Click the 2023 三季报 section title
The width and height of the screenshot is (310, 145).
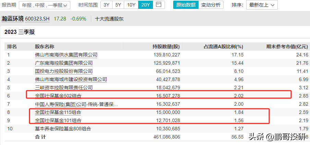(x=20, y=32)
